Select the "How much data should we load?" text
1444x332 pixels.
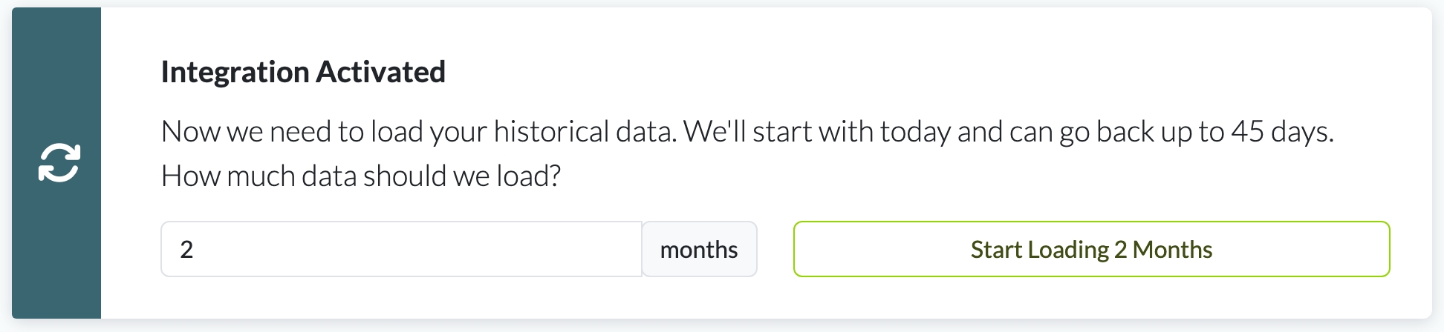[361, 176]
